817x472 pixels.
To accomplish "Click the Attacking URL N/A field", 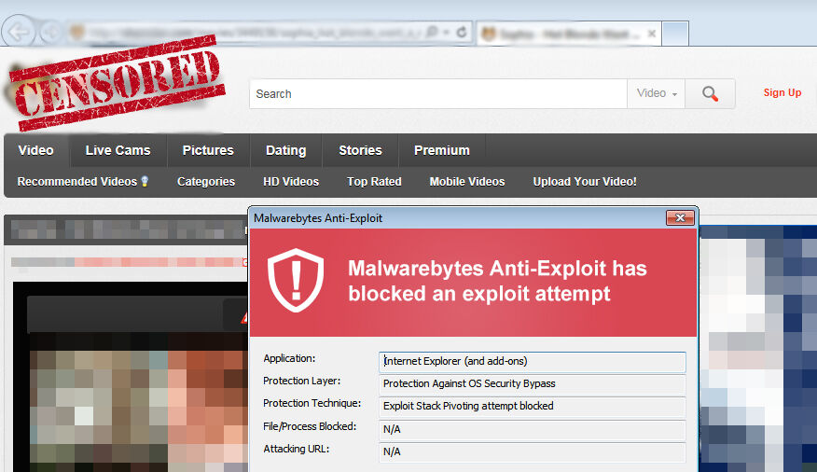I will point(532,451).
